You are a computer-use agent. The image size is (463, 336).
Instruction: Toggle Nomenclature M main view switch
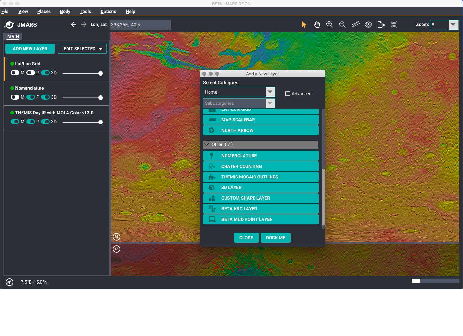pyautogui.click(x=15, y=97)
